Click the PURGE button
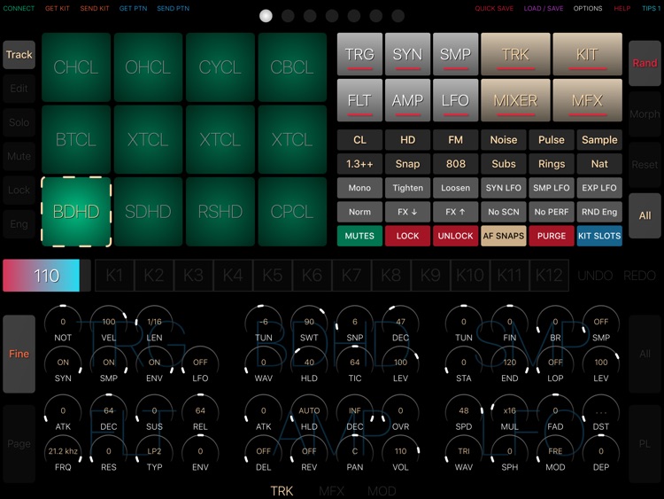This screenshot has height=499, width=664. [x=552, y=236]
